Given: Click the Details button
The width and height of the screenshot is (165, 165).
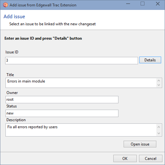Looking at the screenshot, I should [x=150, y=60].
